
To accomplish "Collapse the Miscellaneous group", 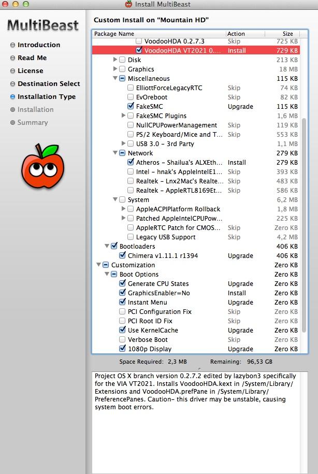I will pos(115,78).
